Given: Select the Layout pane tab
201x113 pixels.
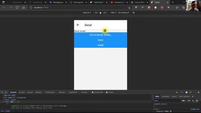Looking at the screenshot, I should click(174, 96).
